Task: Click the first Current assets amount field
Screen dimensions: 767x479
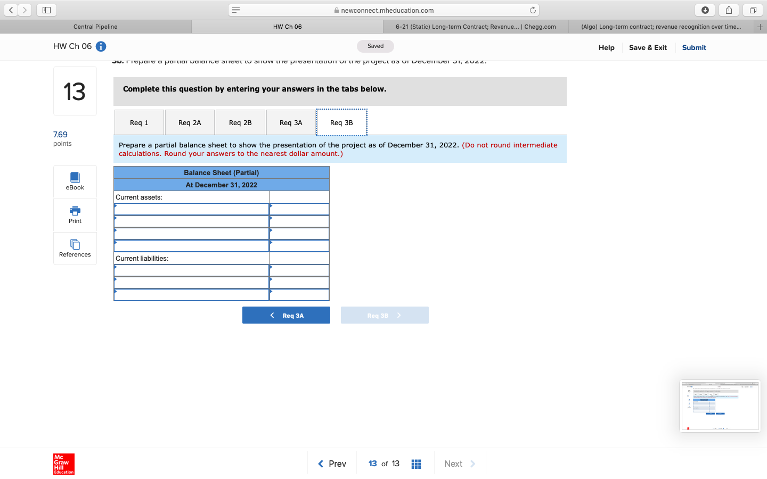Action: click(299, 209)
